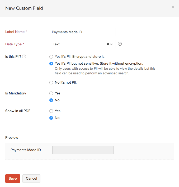Enable Show in all PDF with Yes
This screenshot has width=179, height=187.
[x=51, y=111]
